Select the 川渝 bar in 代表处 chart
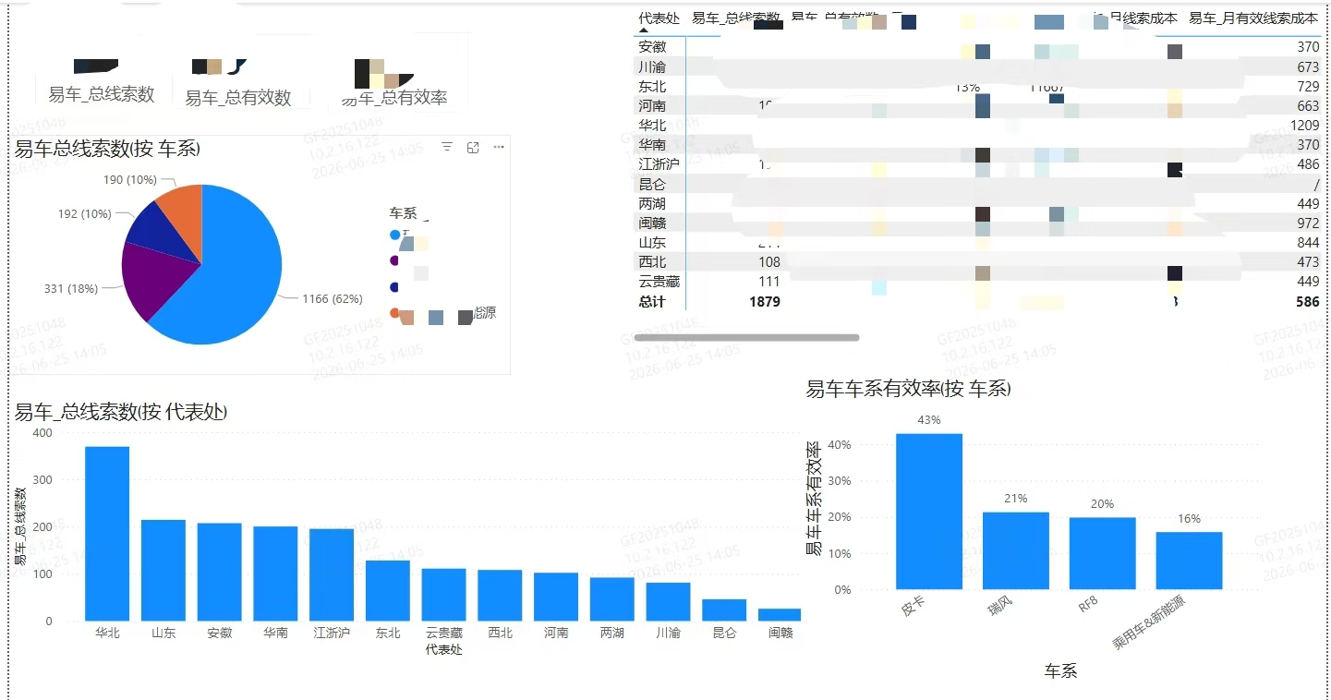Viewport: 1331px width, 700px height. coord(669,602)
